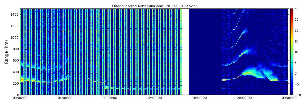Viewport: 306px width, 108px height.
Task: Click the 600 range tick label
Action: tap(16, 60)
